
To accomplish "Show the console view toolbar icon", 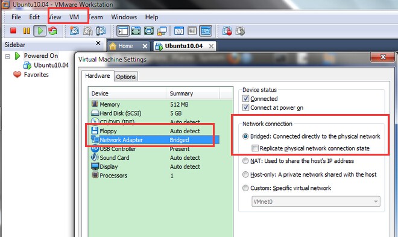I will [x=206, y=31].
